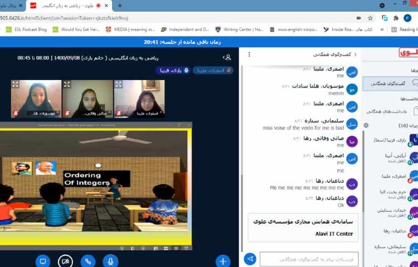Click the 'miss voise of the veido' message
Viewport: 418px width, 267px height.
303,128
